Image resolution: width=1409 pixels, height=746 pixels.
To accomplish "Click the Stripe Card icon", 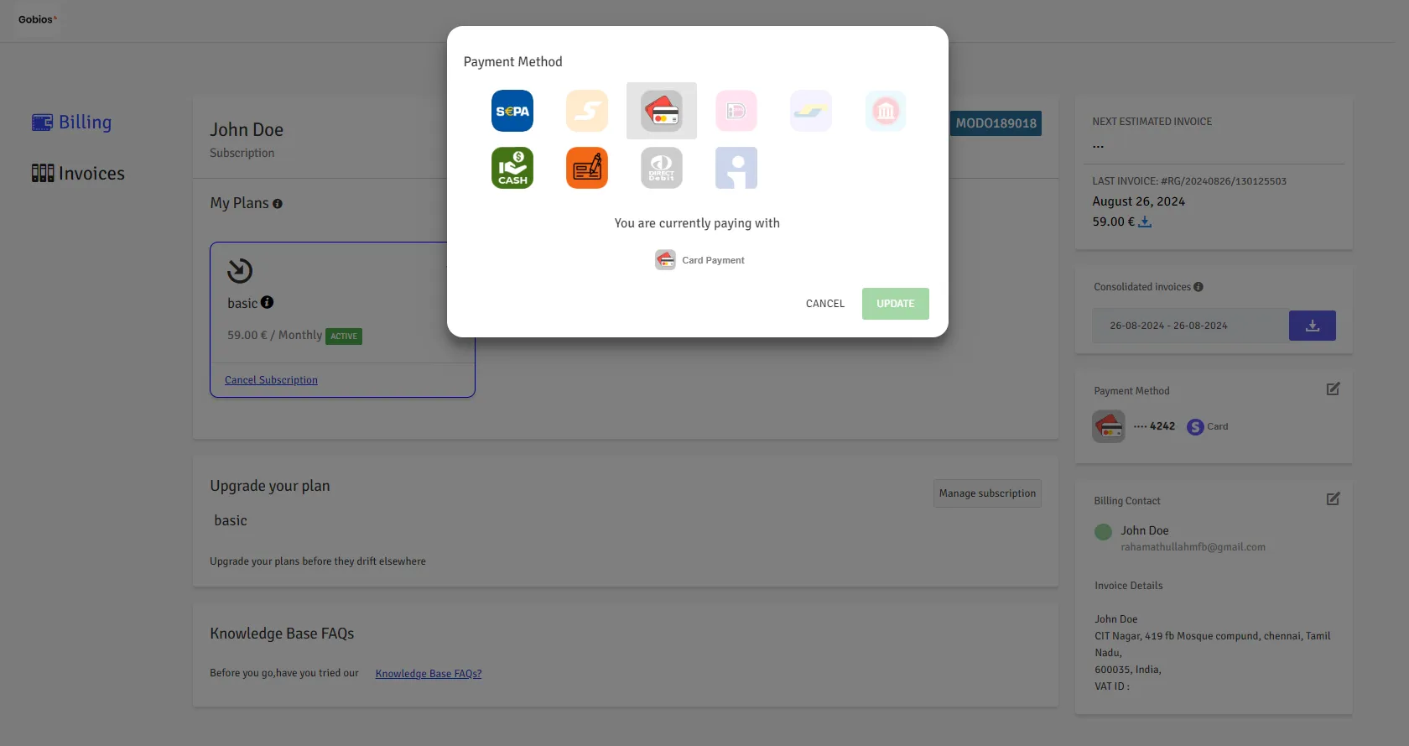I will pyautogui.click(x=1196, y=427).
